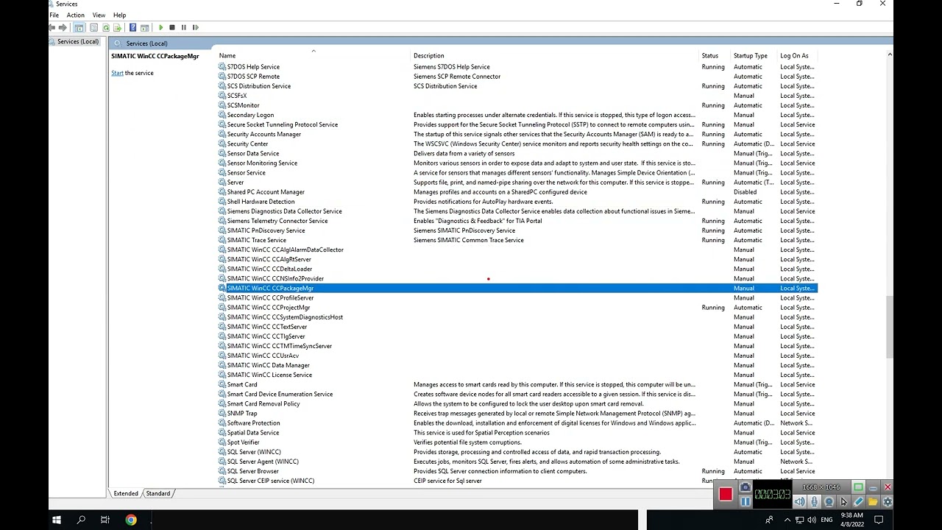
Task: Click the vertical scrollbar thumb of services list
Action: (x=890, y=328)
